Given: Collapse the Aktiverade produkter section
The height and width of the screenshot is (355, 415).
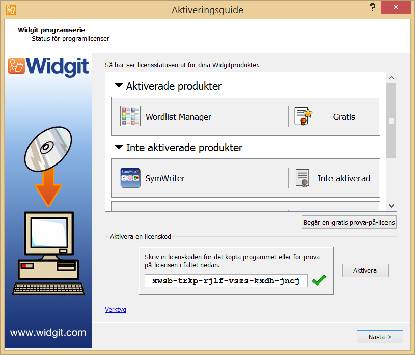Looking at the screenshot, I should [119, 85].
